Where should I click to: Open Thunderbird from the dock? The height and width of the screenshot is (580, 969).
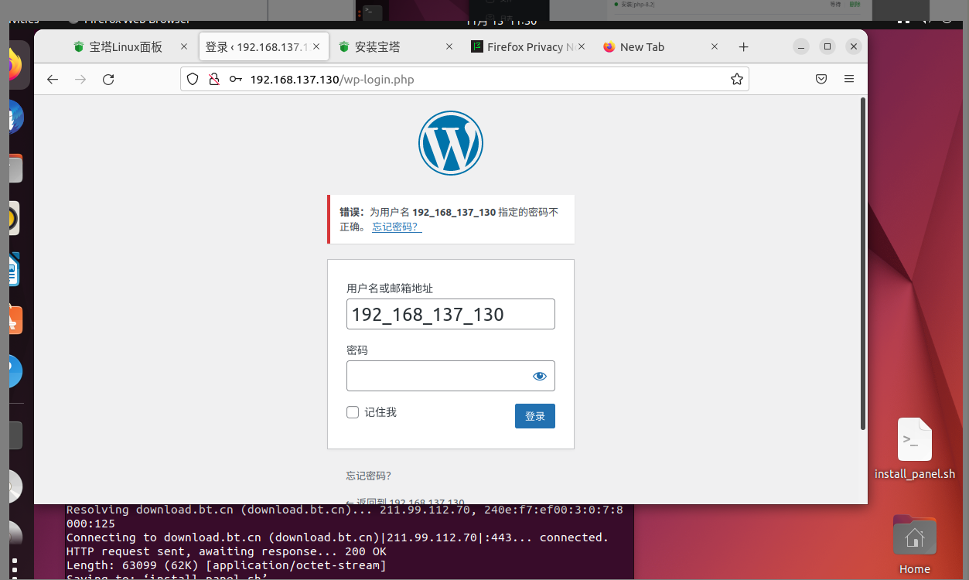[x=15, y=118]
